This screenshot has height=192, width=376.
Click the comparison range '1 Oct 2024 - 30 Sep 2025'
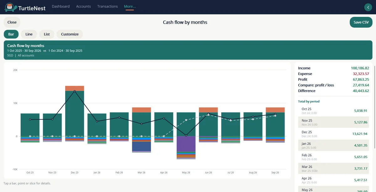pyautogui.click(x=65, y=50)
